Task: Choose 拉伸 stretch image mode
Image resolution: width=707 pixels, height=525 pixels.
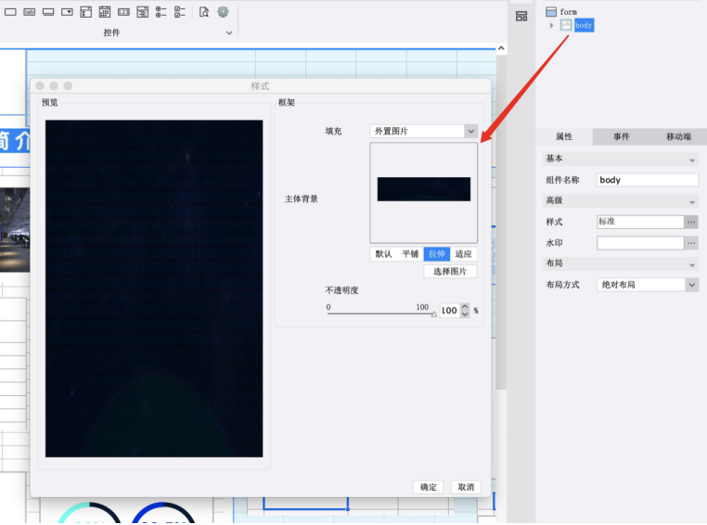Action: 436,254
